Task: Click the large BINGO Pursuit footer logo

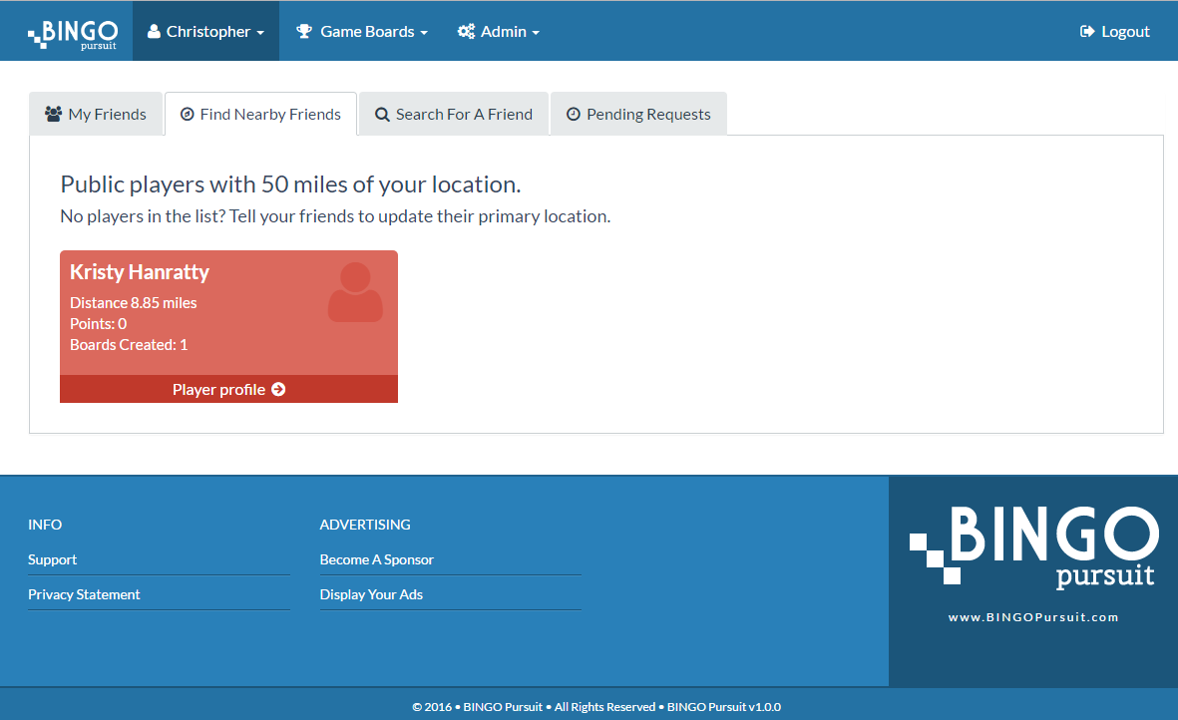Action: coord(1033,548)
